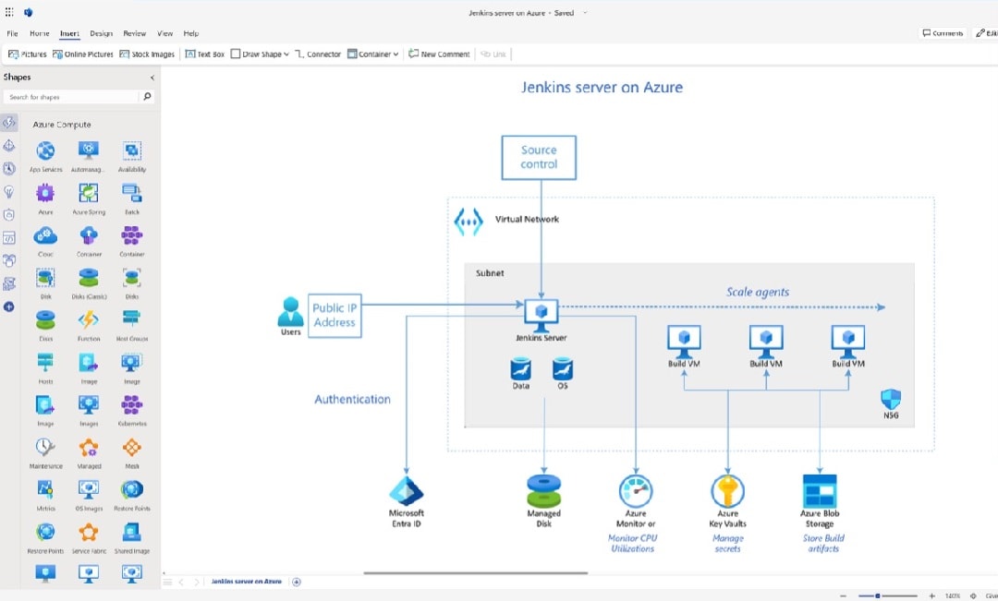
Task: Select the Users icon in the diagram
Action: tap(290, 312)
